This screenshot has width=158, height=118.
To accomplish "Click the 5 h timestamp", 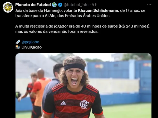I will (x=95, y=5).
